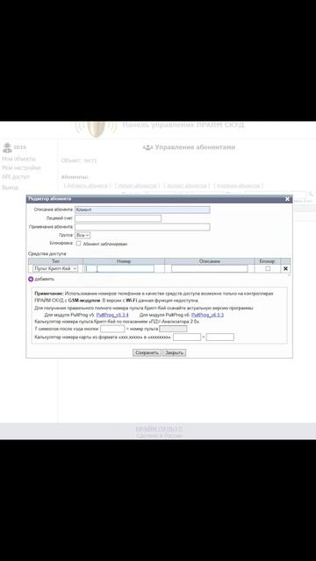The image size is (316, 561).
Task: Click the Сохранить button
Action: [147, 352]
